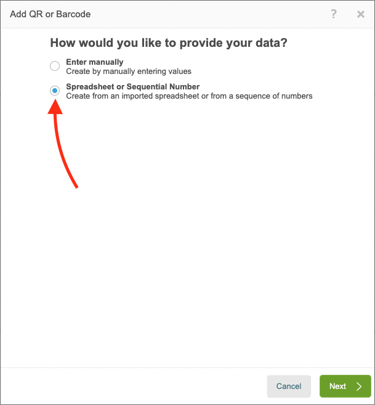Click 'Create by manually entering values' description

pyautogui.click(x=129, y=72)
